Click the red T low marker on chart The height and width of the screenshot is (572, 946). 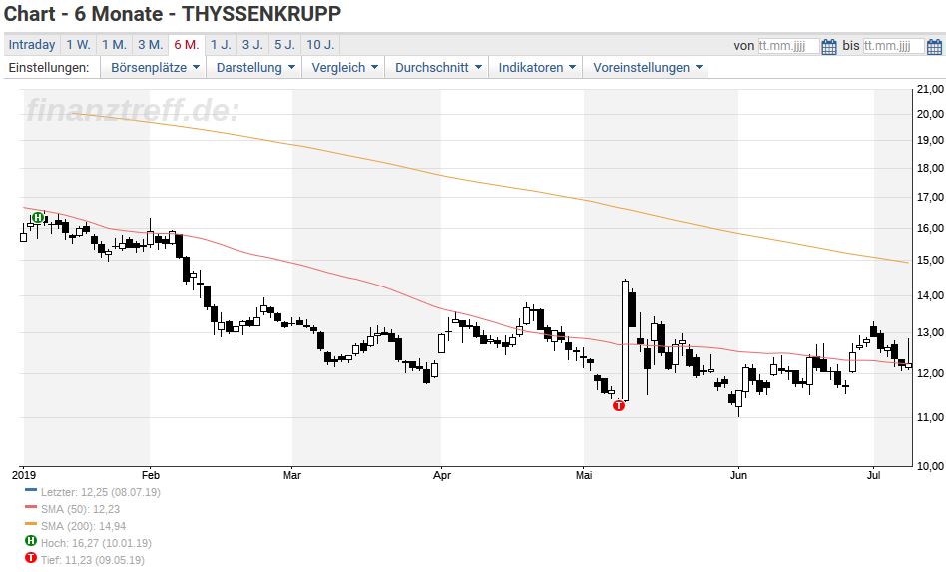(619, 405)
